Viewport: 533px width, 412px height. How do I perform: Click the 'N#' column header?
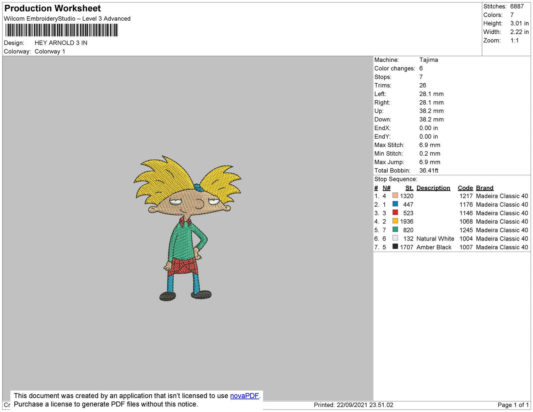(386, 188)
